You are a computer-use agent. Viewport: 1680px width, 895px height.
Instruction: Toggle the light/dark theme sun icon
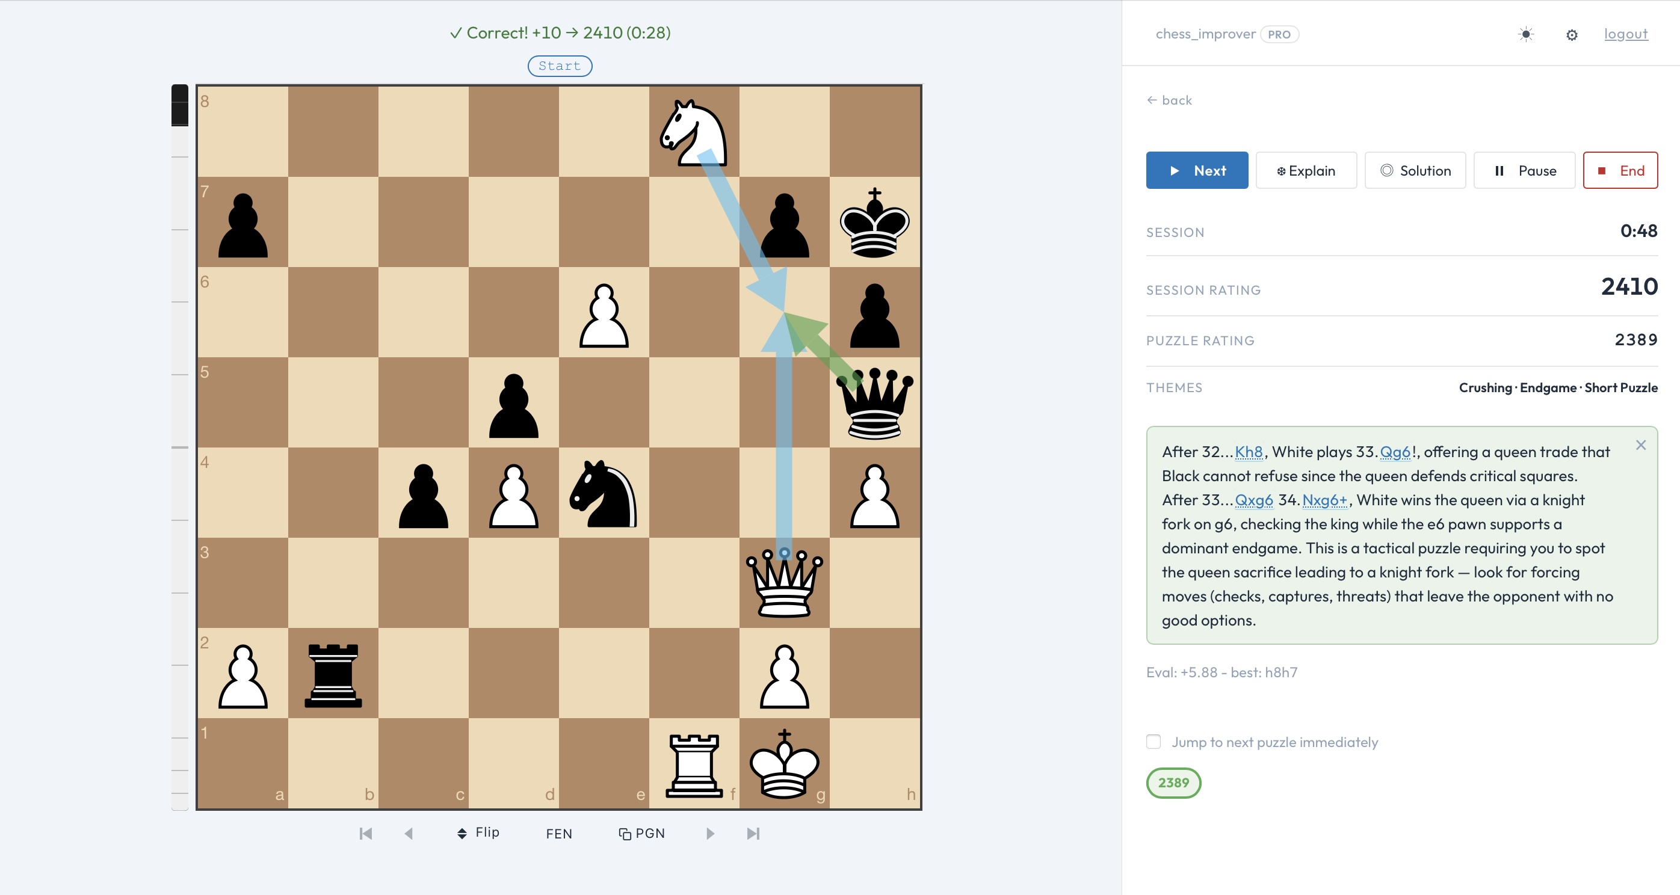pyautogui.click(x=1525, y=34)
